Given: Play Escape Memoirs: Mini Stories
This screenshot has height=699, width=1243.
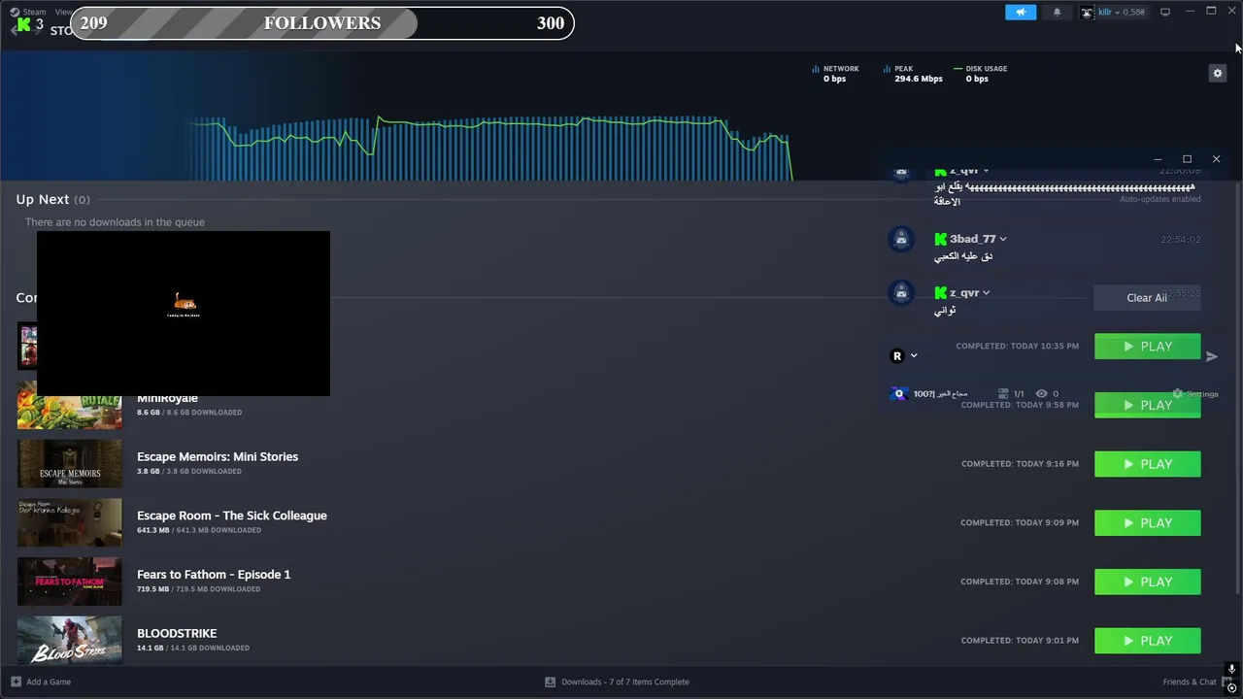Looking at the screenshot, I should tap(1148, 464).
